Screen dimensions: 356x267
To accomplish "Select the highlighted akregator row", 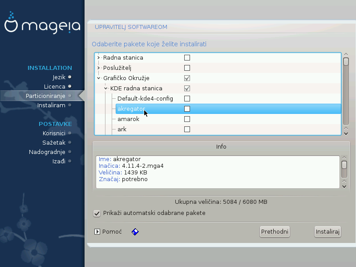I will pyautogui.click(x=228, y=109).
